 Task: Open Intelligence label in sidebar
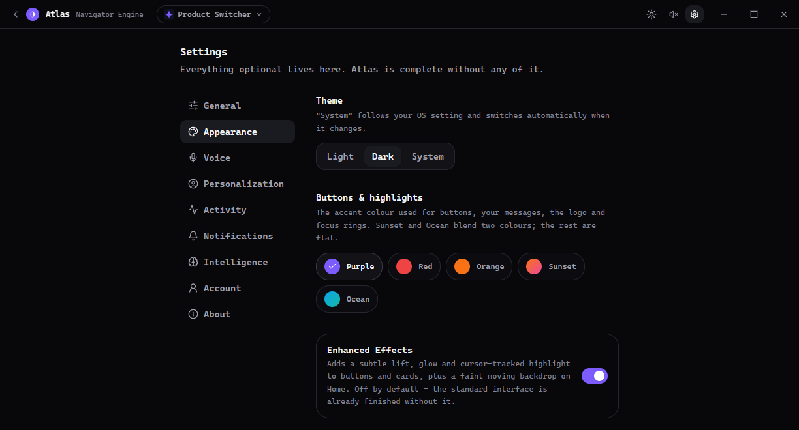pos(236,262)
